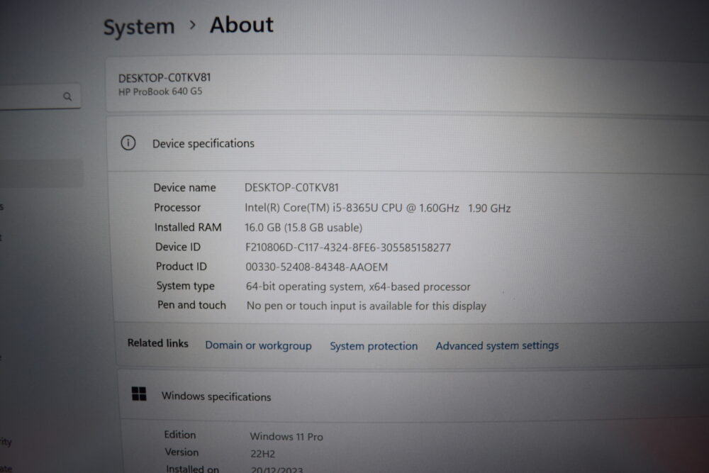Select the Windows 11 Pro edition value
This screenshot has height=473, width=709.
(x=286, y=436)
